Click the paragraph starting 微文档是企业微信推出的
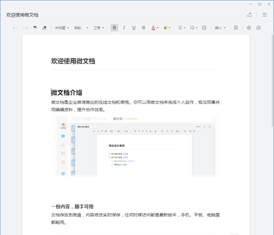This screenshot has height=235, width=274. click(135, 106)
